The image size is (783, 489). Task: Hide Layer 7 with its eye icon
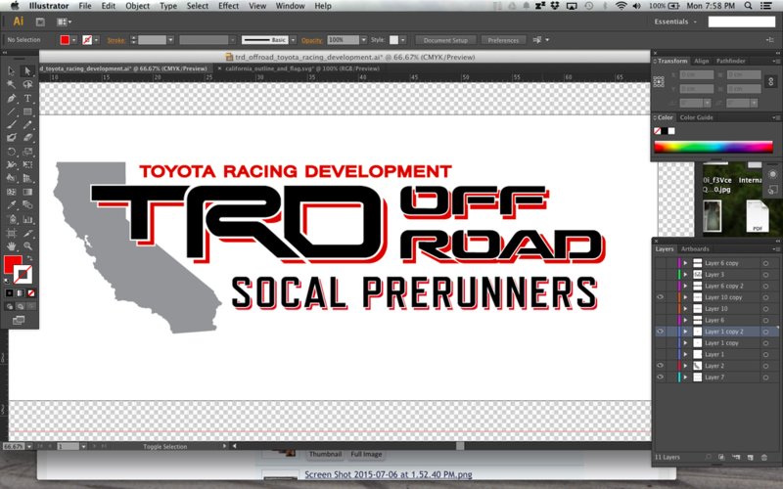[x=660, y=378]
